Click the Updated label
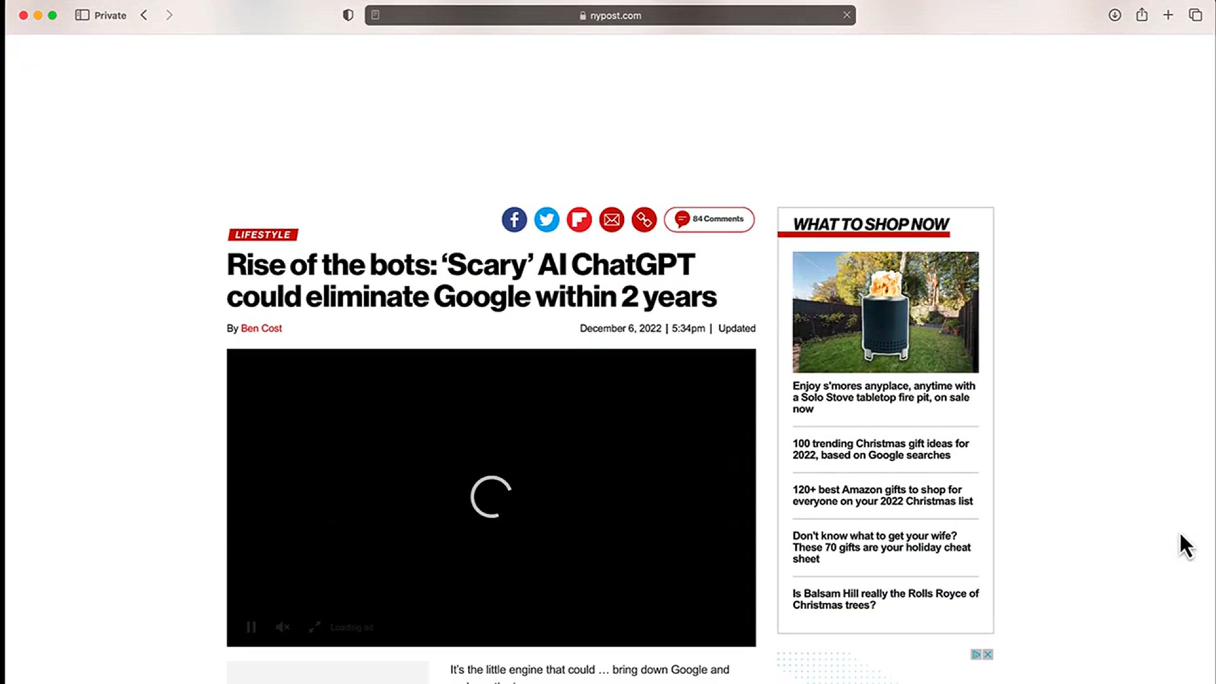1216x684 pixels. click(737, 328)
